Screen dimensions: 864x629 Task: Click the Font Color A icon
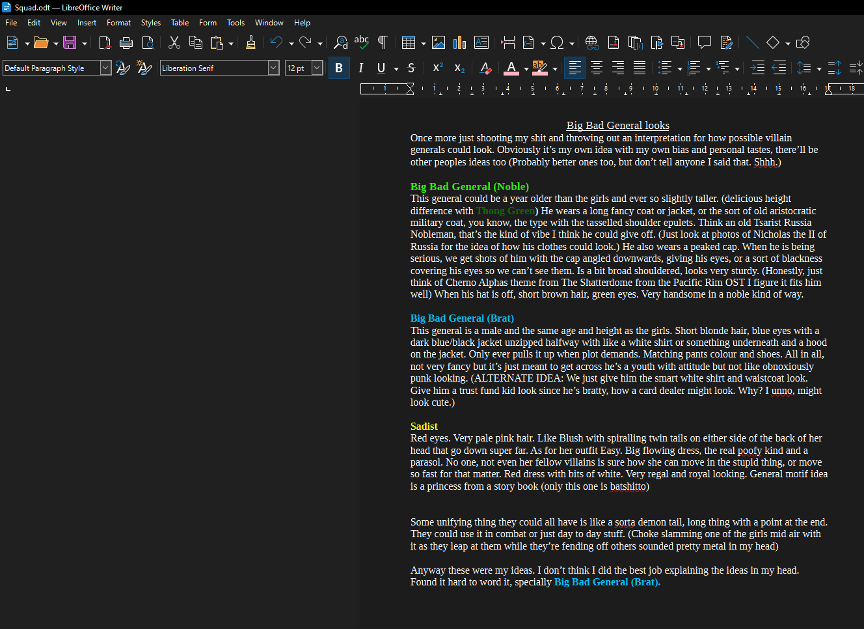(511, 68)
